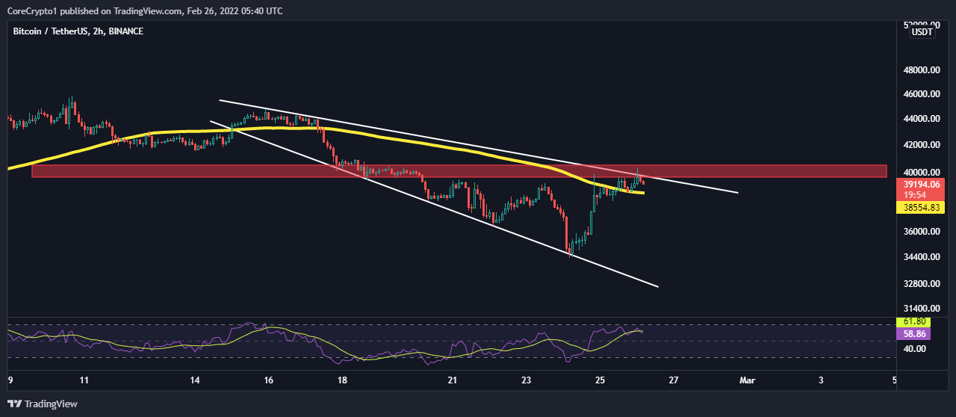
Task: Click the USDT currency label on price axis
Action: pos(921,31)
